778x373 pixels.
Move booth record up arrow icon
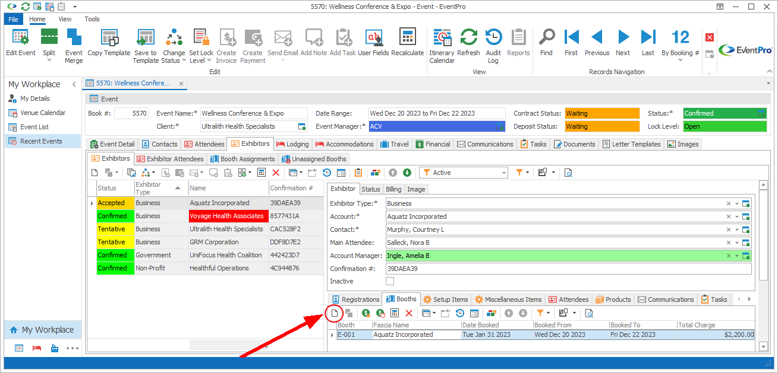(509, 313)
